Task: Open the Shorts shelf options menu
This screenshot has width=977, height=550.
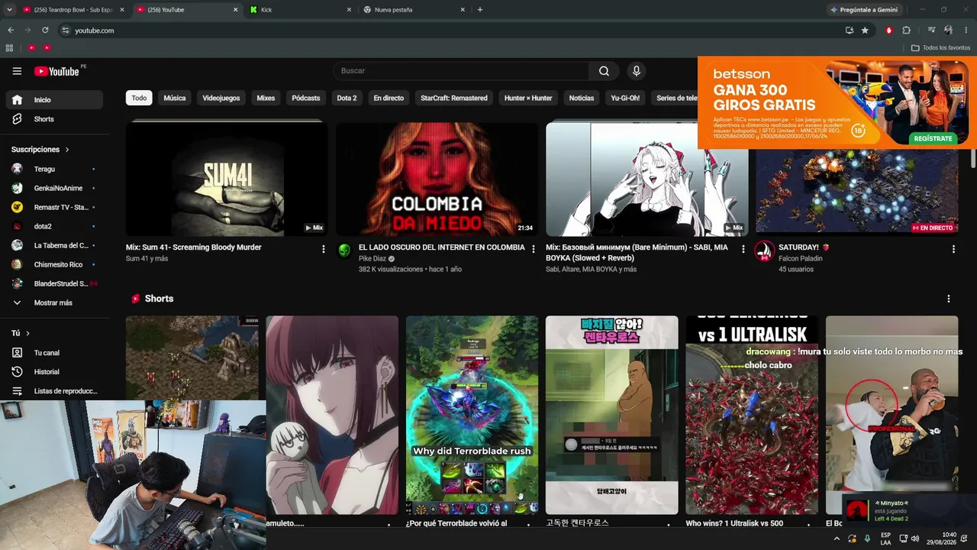Action: click(949, 299)
